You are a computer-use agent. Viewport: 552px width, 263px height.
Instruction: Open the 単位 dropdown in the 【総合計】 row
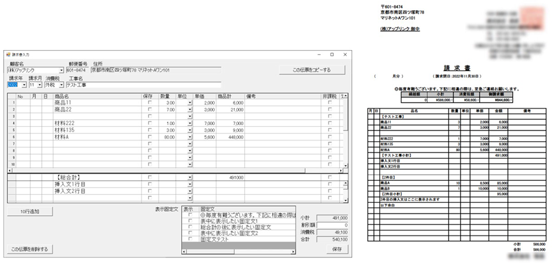click(190, 178)
